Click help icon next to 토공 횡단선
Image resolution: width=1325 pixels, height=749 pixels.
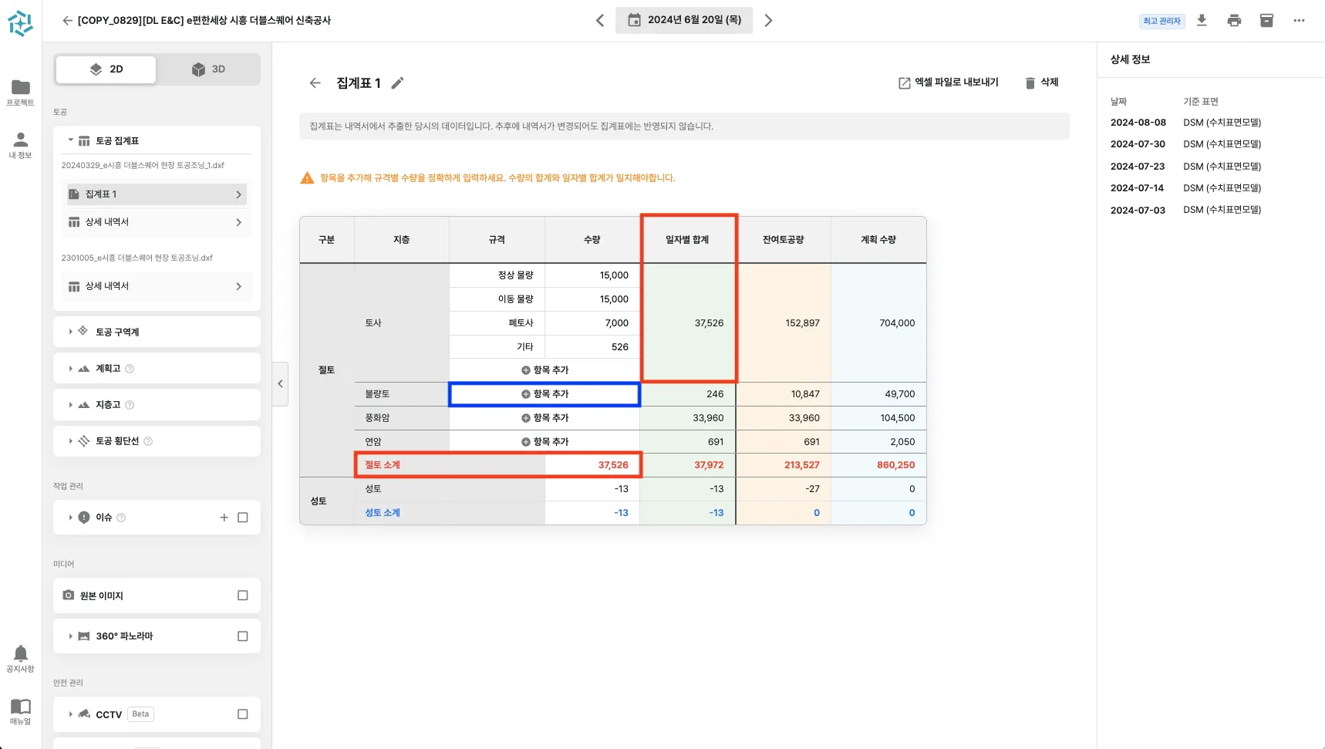[x=148, y=441]
